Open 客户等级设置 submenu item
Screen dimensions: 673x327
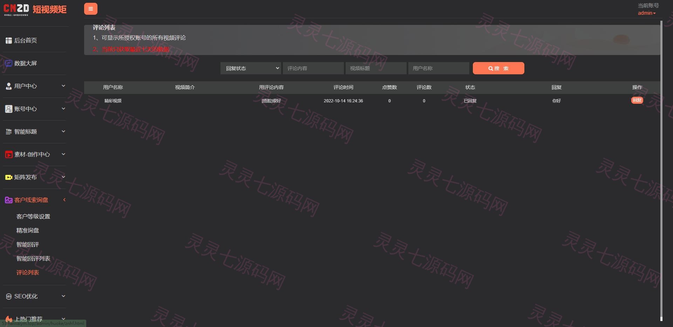click(x=33, y=217)
